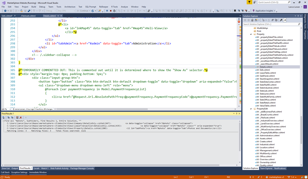This screenshot has height=179, width=308.
Task: Click the Quick Launch search box
Action: tap(274, 2)
